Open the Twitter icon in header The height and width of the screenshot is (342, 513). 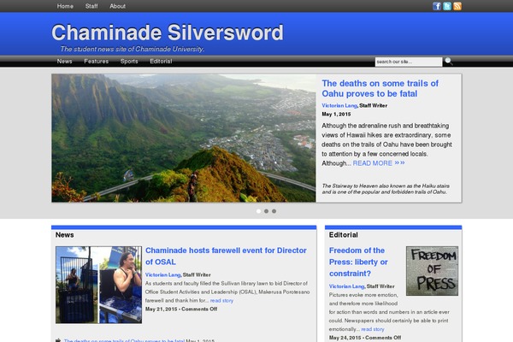pos(447,6)
